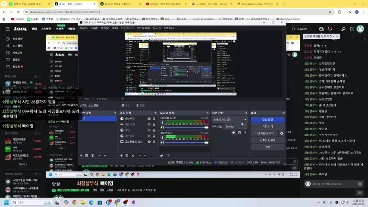Toggle lock on 디스플레이 캡쳐 source
This screenshot has width=368, height=207.
point(154,141)
